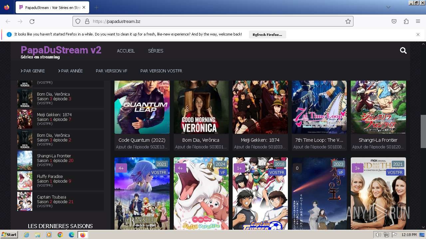
Task: Click Banished from the Hero's Party poster
Action: coord(142,194)
